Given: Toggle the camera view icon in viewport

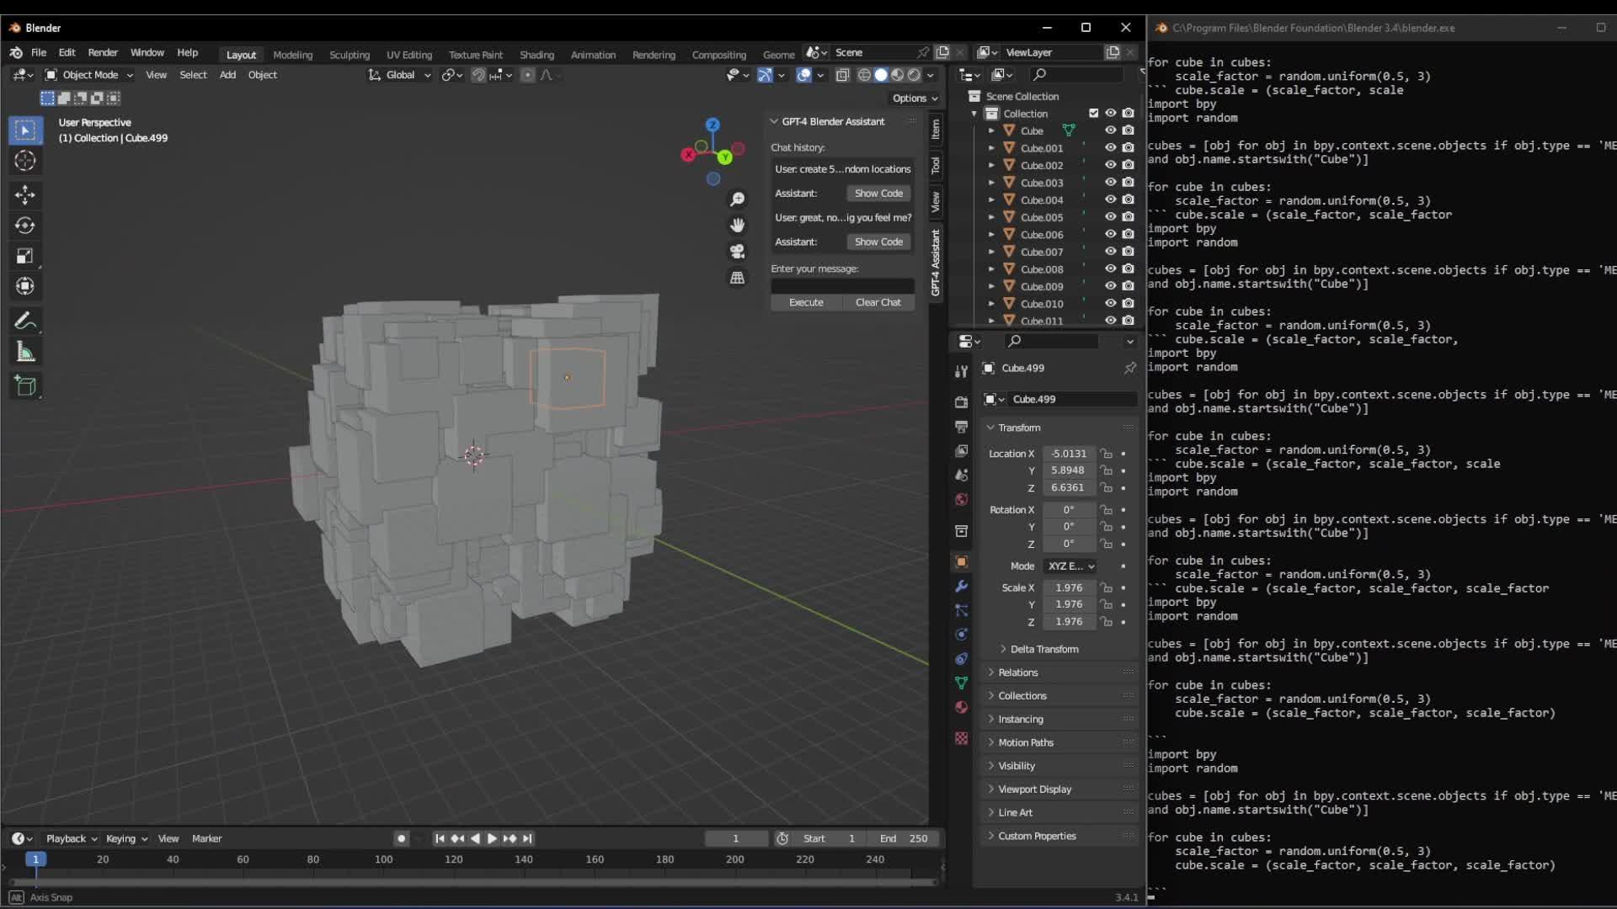Looking at the screenshot, I should (737, 252).
